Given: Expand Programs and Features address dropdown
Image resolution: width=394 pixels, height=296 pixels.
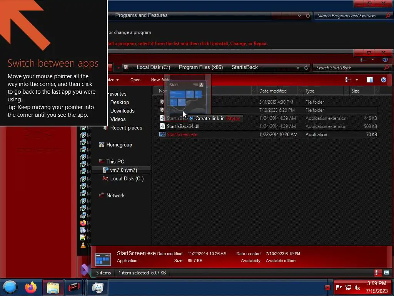Looking at the screenshot, I should (299, 15).
